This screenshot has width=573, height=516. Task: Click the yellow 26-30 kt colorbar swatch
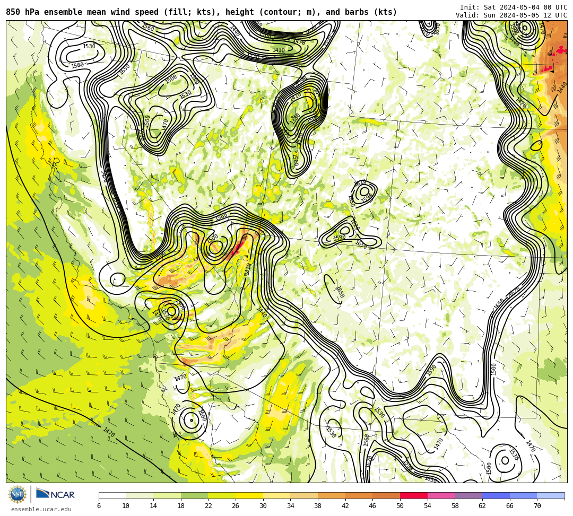[x=249, y=496]
